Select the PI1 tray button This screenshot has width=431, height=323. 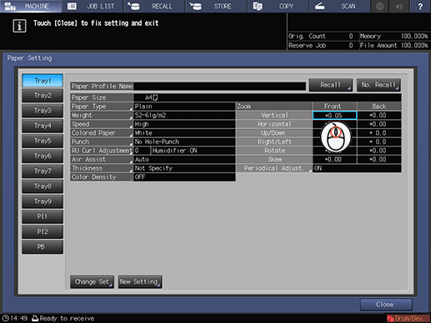coord(43,216)
